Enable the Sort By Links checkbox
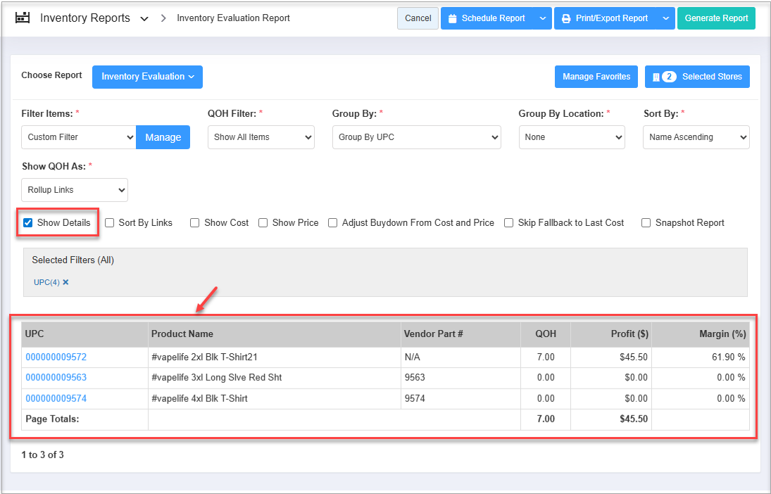 coord(110,222)
